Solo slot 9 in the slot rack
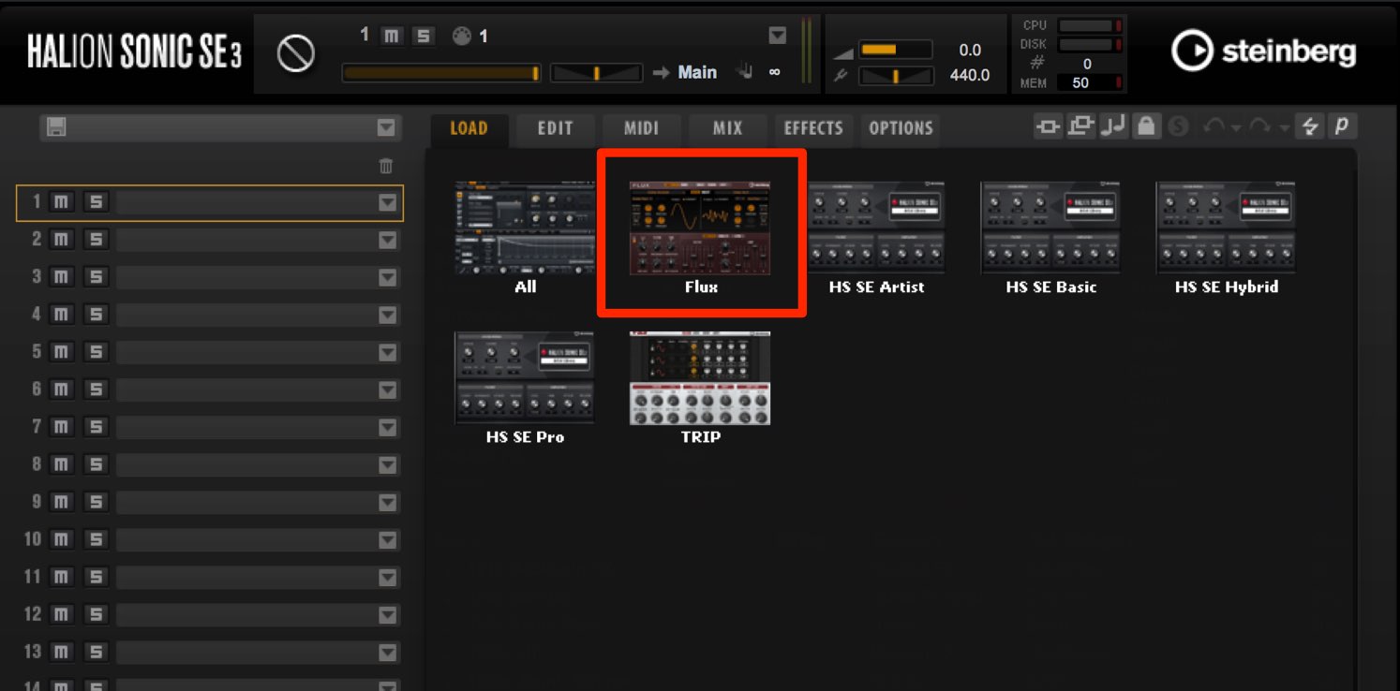This screenshot has height=691, width=1400. pyautogui.click(x=95, y=502)
